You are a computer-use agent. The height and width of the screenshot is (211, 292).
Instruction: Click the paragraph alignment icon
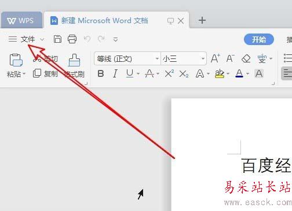(x=287, y=73)
